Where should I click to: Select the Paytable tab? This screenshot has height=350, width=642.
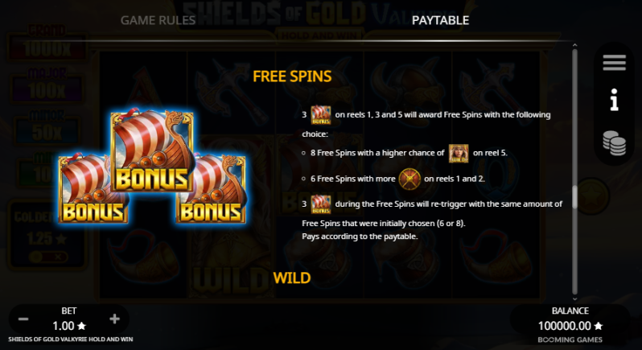(x=440, y=20)
